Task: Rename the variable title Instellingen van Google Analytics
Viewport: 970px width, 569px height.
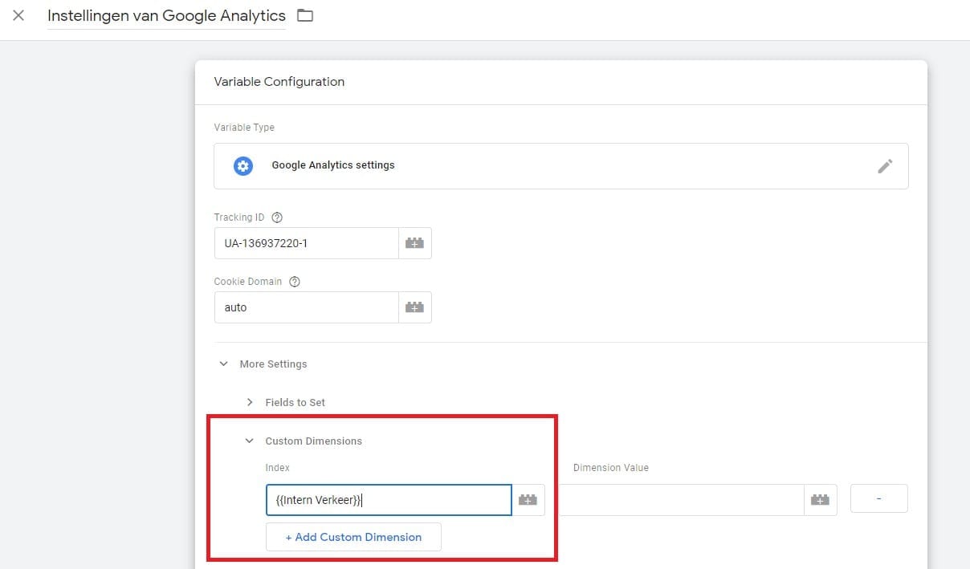Action: (x=166, y=15)
